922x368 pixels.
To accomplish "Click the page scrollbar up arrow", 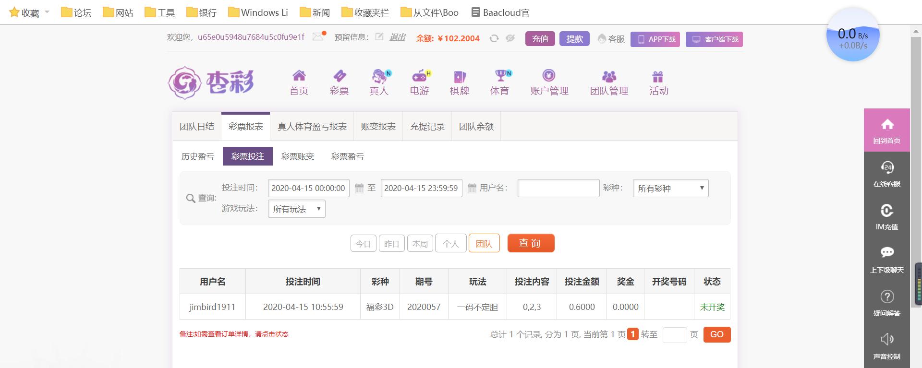I will (x=916, y=31).
